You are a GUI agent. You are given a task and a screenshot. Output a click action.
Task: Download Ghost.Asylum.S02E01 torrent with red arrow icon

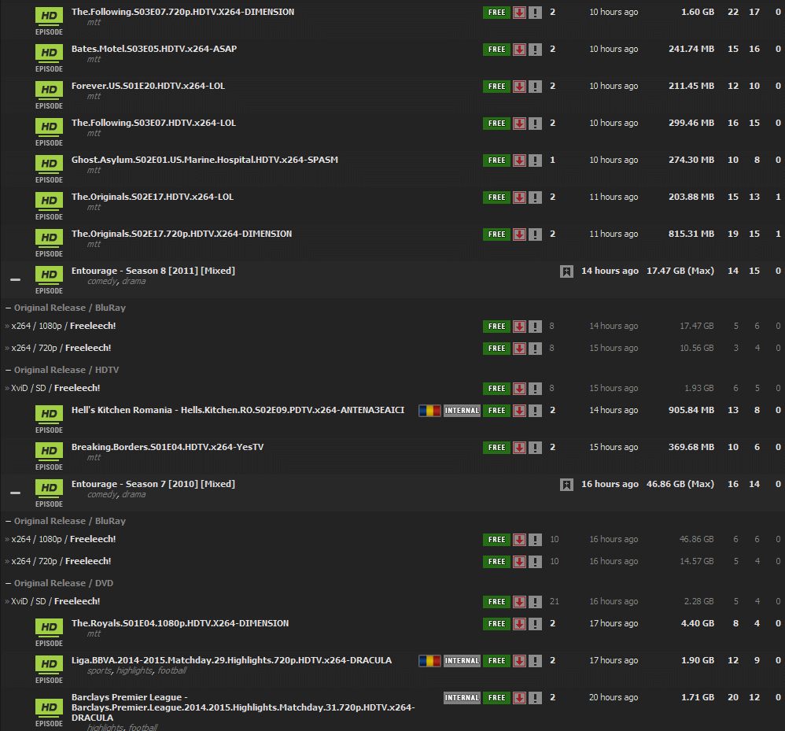click(519, 161)
